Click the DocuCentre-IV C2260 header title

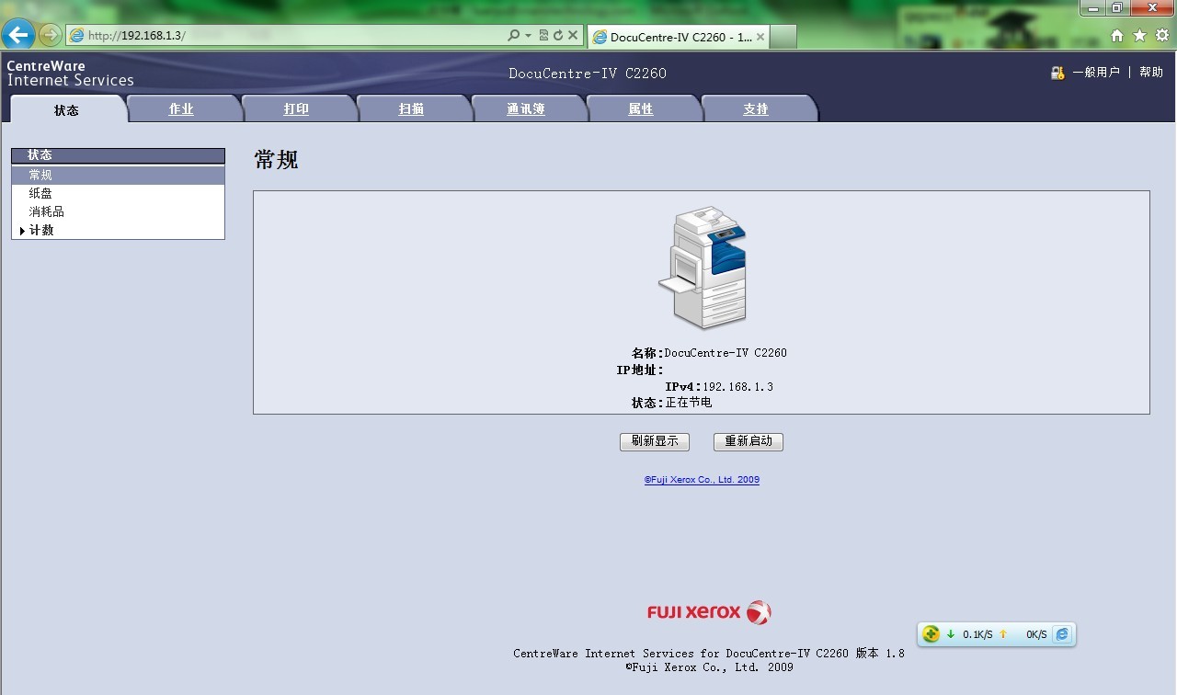click(588, 74)
